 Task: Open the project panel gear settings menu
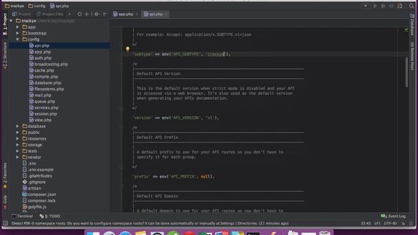97,14
